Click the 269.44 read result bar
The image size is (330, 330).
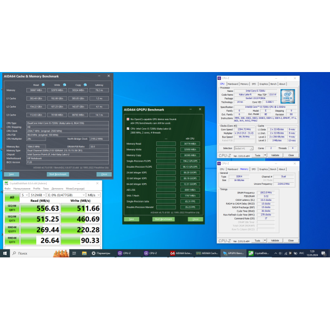[x=40, y=229]
